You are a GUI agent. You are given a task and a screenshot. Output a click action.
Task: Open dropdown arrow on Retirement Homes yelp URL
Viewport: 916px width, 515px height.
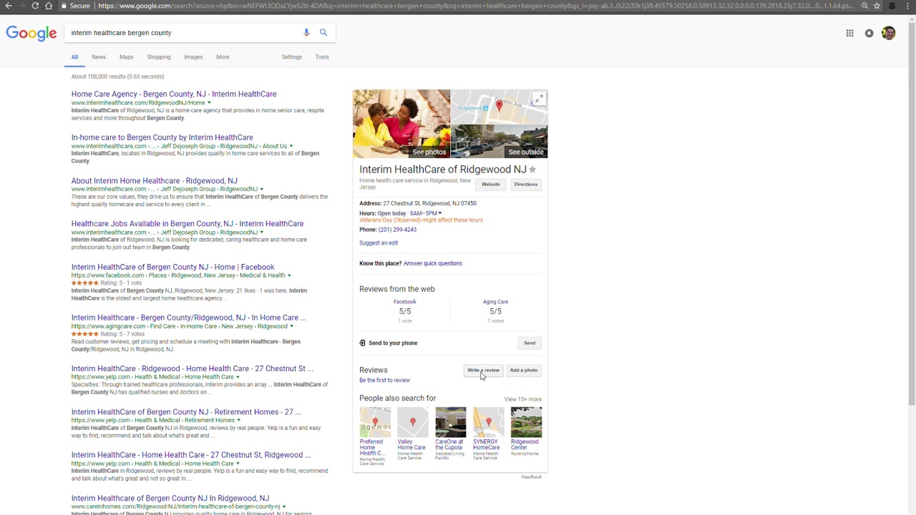[x=239, y=421]
